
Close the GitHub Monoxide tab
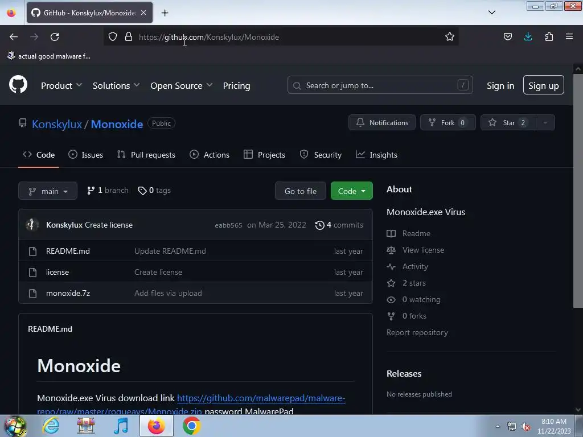[x=143, y=13]
